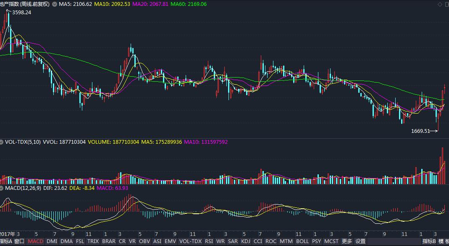Image resolution: width=449 pixels, height=246 pixels.
Task: Select the ASI indicator tab
Action: (x=157, y=241)
